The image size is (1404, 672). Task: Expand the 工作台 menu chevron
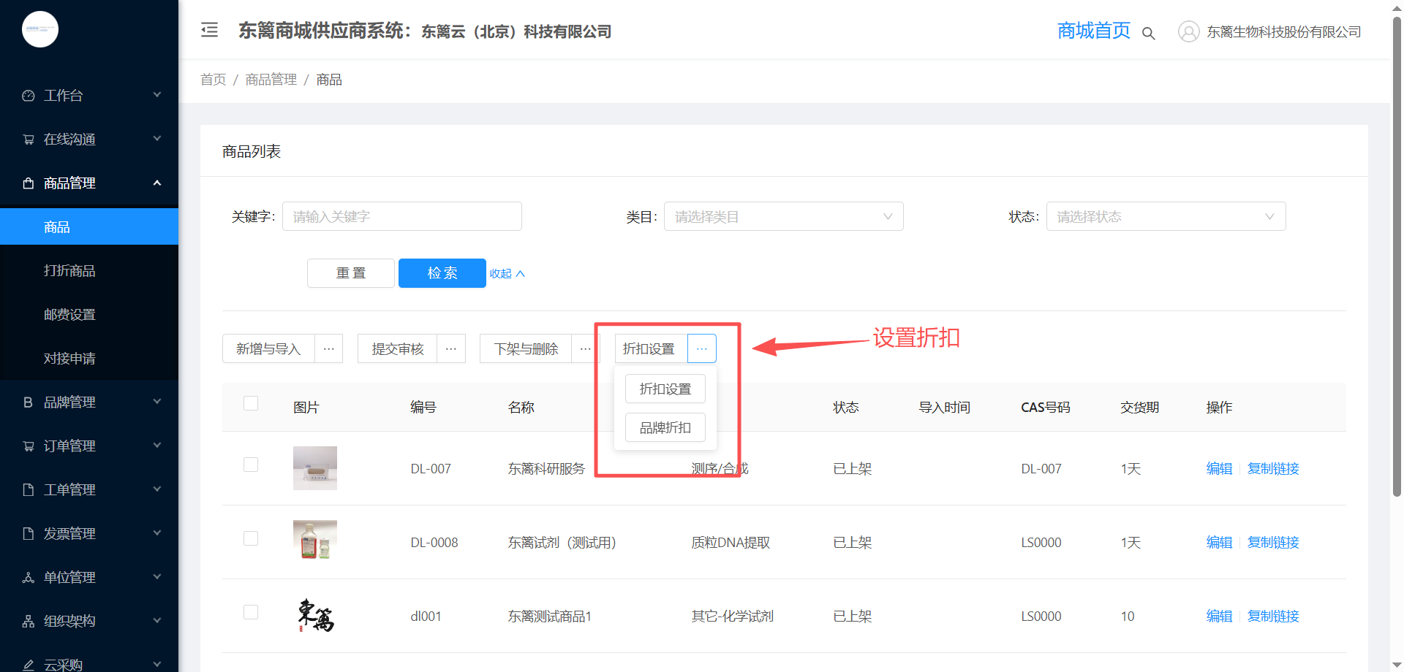[x=157, y=95]
